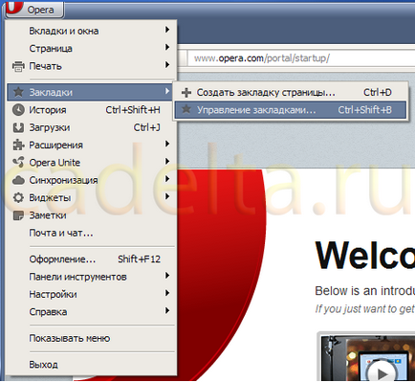The height and width of the screenshot is (382, 415).
Task: Click the Ctrl+D shortcut text
Action: pos(378,93)
